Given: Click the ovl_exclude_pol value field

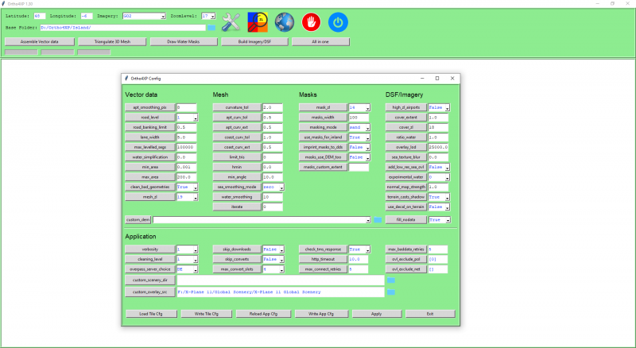Looking at the screenshot, I should [x=438, y=259].
